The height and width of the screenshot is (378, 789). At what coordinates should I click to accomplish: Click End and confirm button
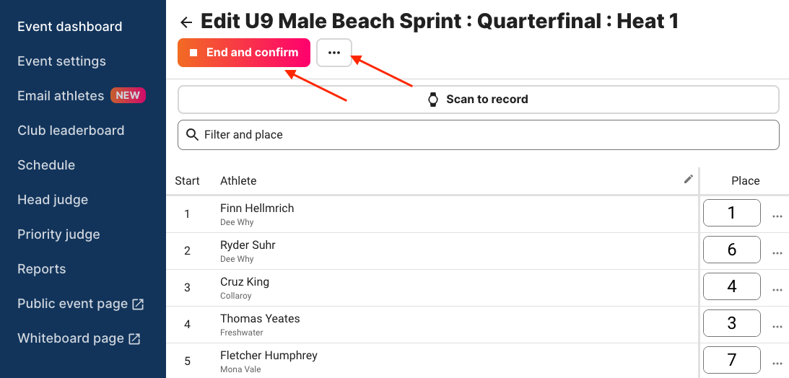point(244,52)
